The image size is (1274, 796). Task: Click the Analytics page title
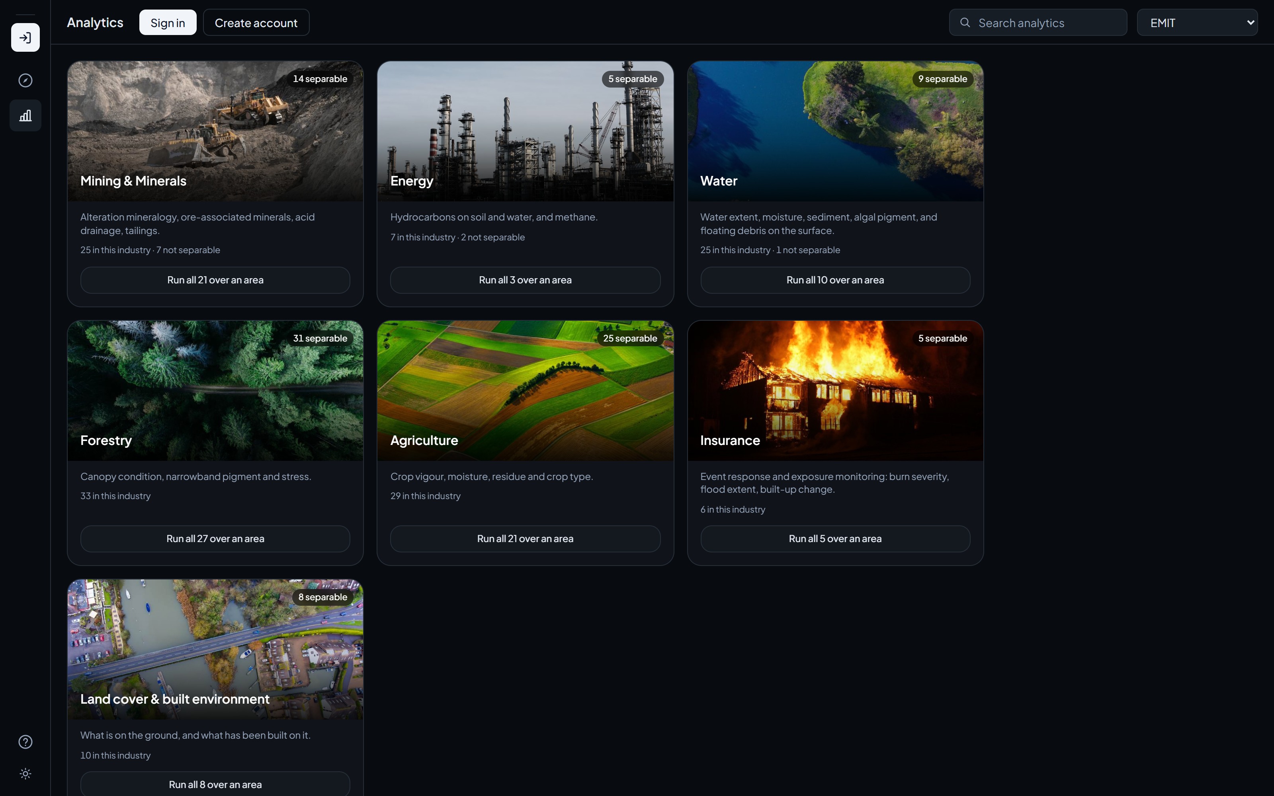[x=95, y=22]
